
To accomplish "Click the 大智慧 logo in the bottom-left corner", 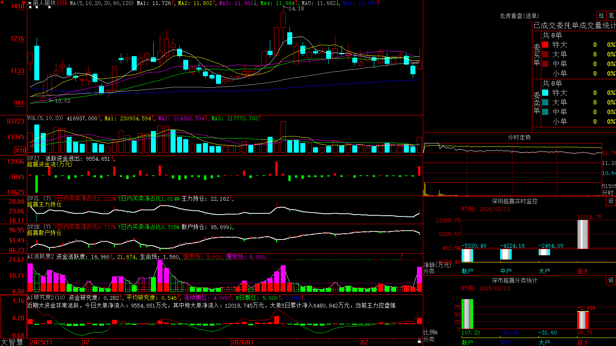I will (12, 342).
